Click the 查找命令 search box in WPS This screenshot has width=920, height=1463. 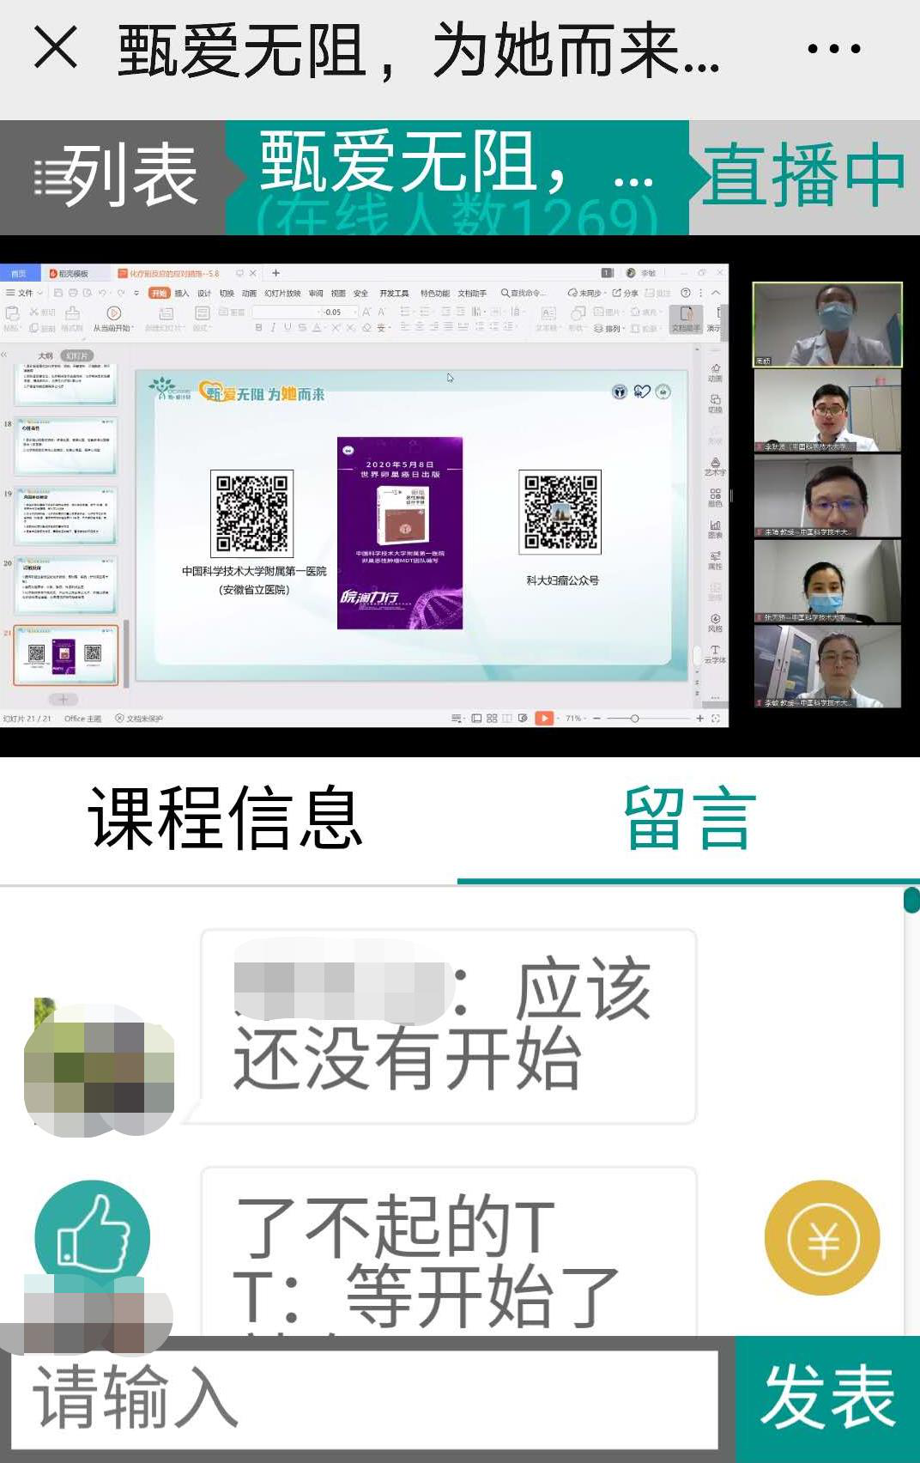point(524,293)
